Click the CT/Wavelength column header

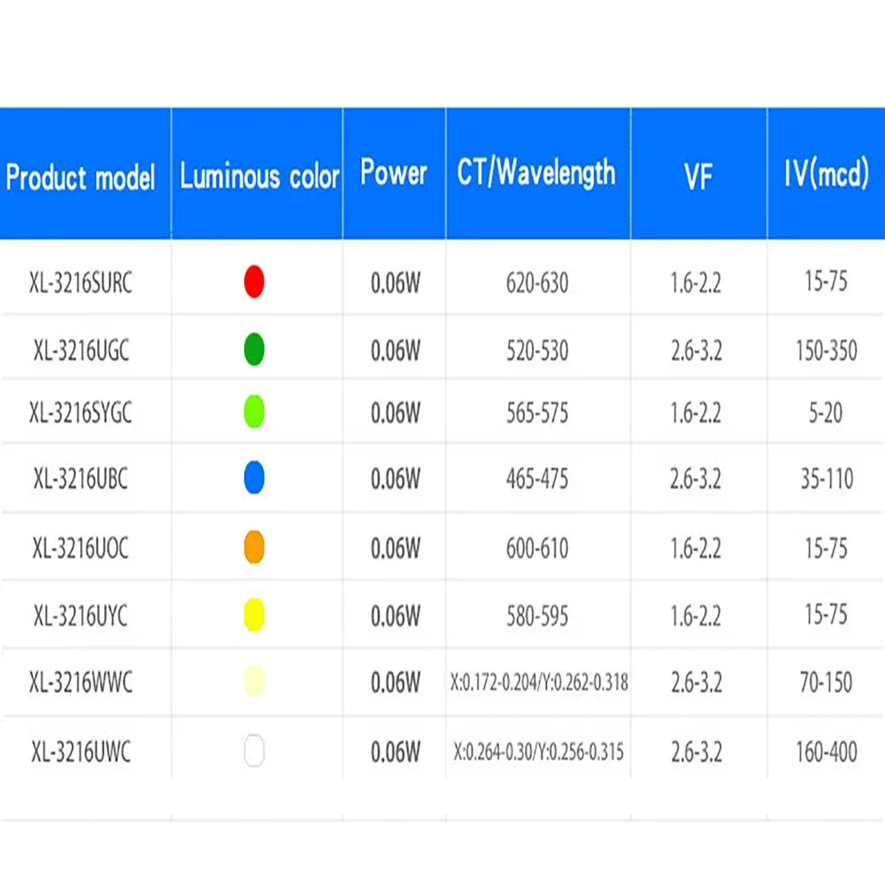point(536,173)
